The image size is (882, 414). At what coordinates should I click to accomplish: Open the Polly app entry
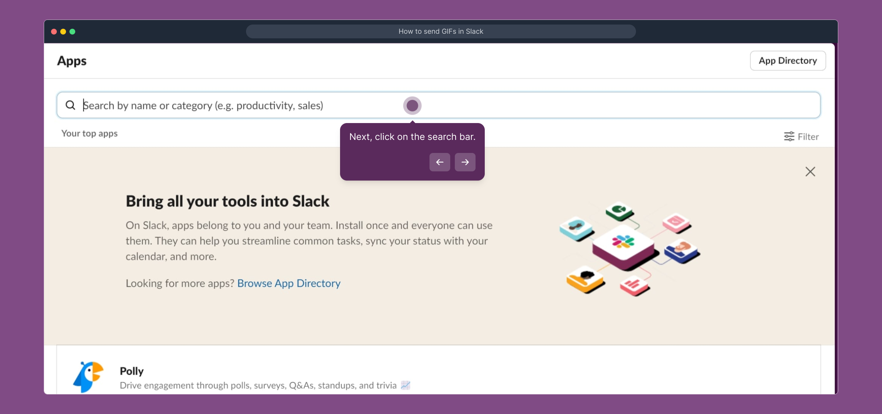[x=132, y=371]
